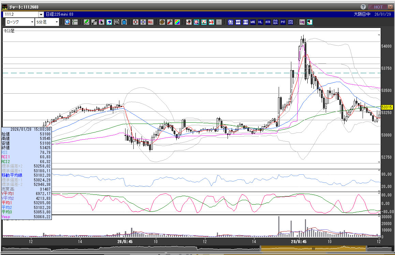The height and width of the screenshot is (255, 395).
Task: Toggle the ATR indicator button
Action: click(268, 22)
